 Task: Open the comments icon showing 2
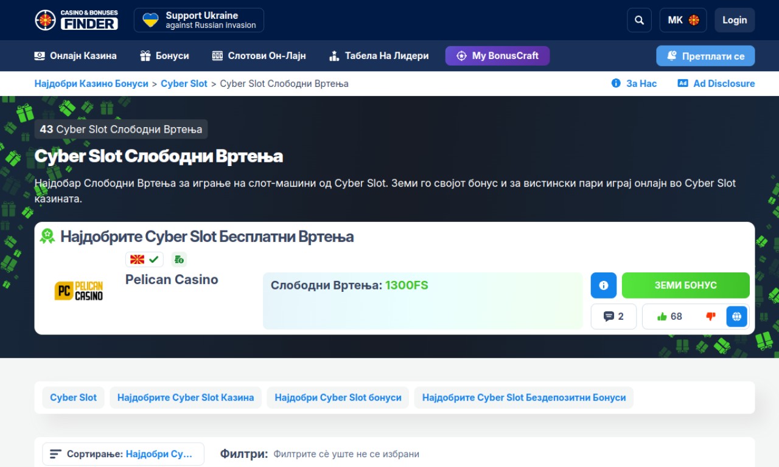pos(613,317)
